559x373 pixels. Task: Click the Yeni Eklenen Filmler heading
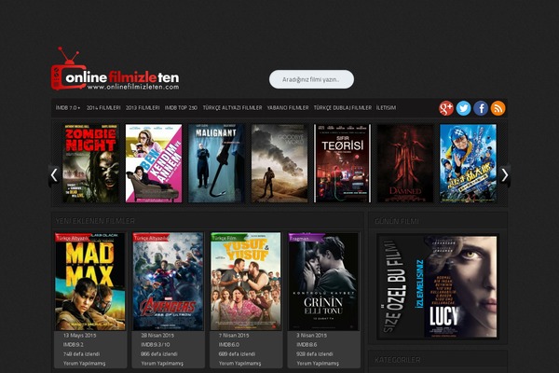[95, 221]
